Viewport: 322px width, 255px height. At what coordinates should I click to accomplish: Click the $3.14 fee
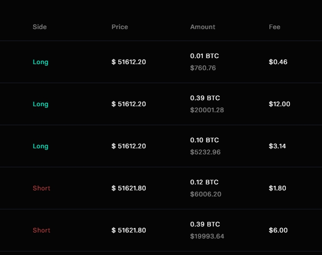tap(277, 146)
